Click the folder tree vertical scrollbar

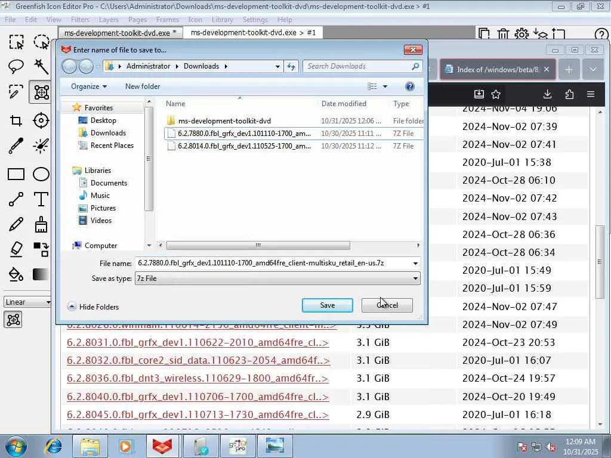click(149, 159)
